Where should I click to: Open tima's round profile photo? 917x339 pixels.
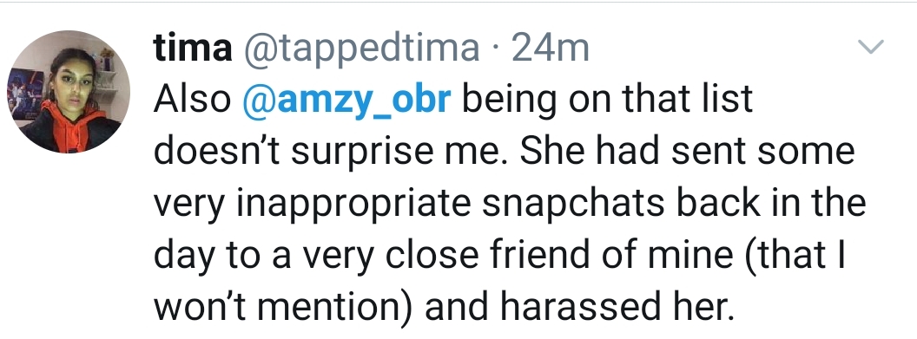pyautogui.click(x=69, y=92)
